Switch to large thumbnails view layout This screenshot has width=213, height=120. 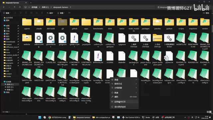tap(210, 112)
